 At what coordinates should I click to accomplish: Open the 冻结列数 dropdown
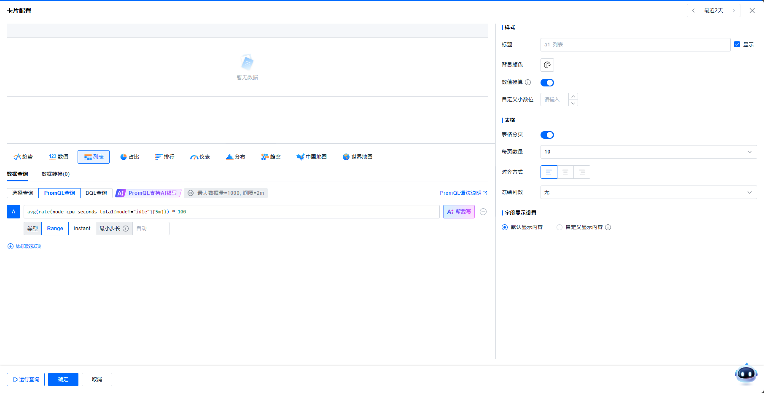click(x=648, y=192)
